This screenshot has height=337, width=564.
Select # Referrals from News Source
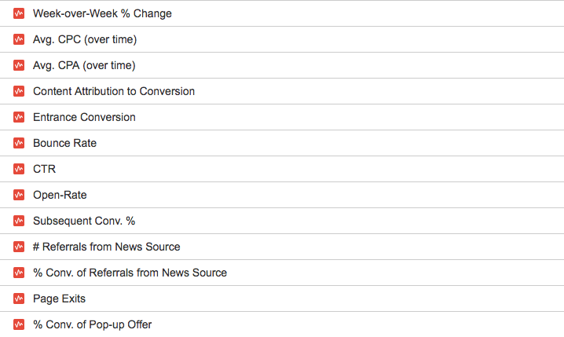coord(282,247)
